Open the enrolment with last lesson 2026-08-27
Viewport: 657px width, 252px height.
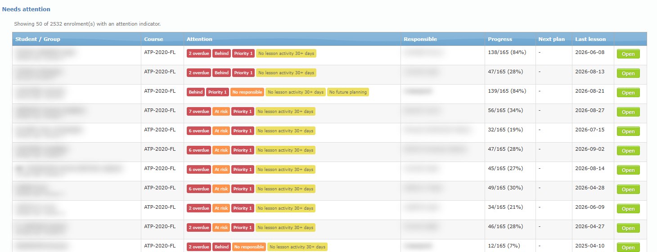coord(628,112)
